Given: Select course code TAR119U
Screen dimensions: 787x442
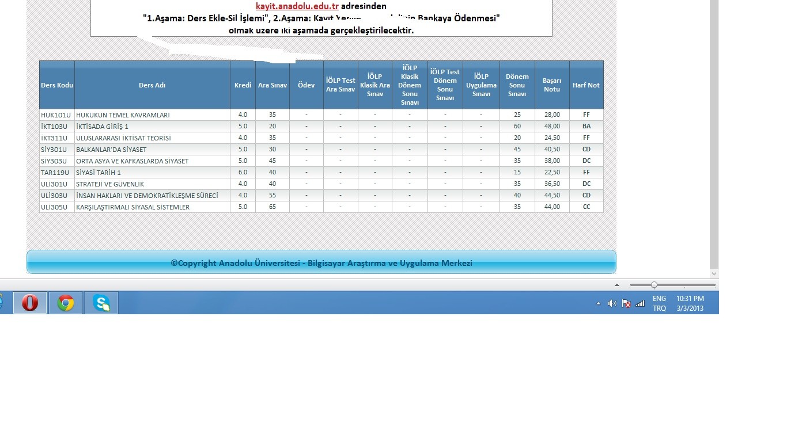Looking at the screenshot, I should pyautogui.click(x=55, y=173).
